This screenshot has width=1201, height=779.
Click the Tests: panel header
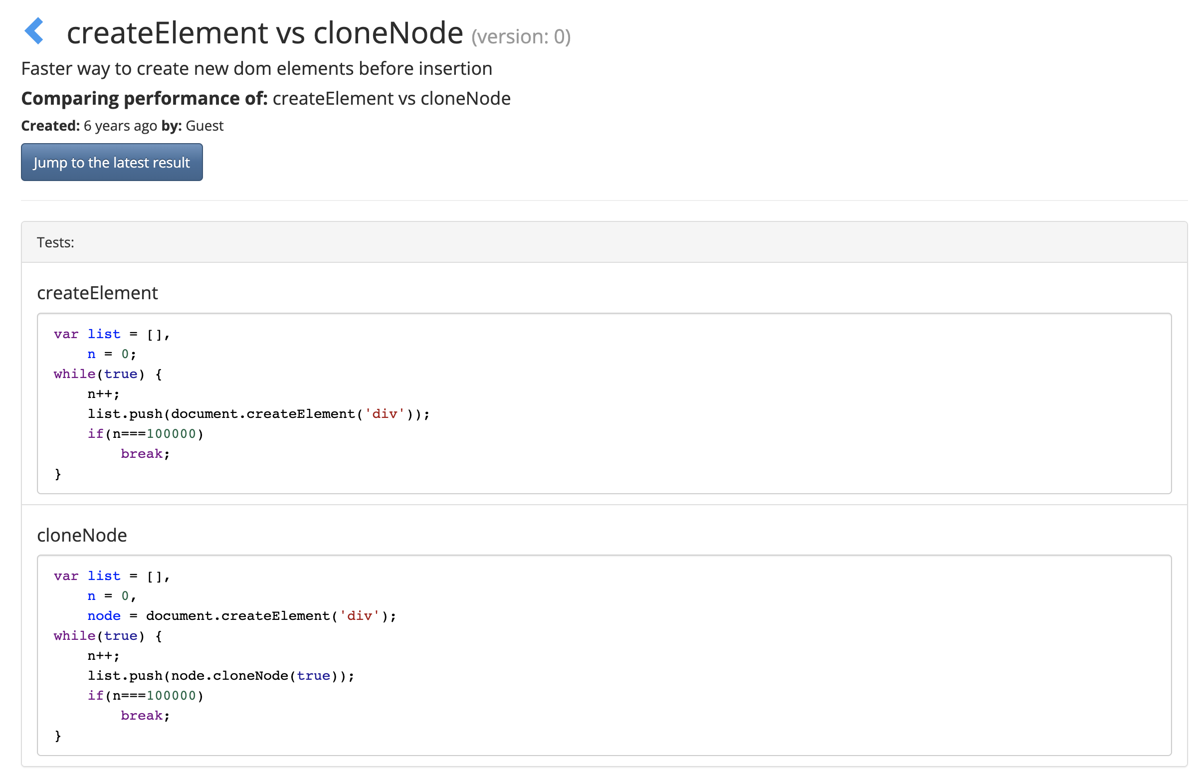(x=55, y=242)
